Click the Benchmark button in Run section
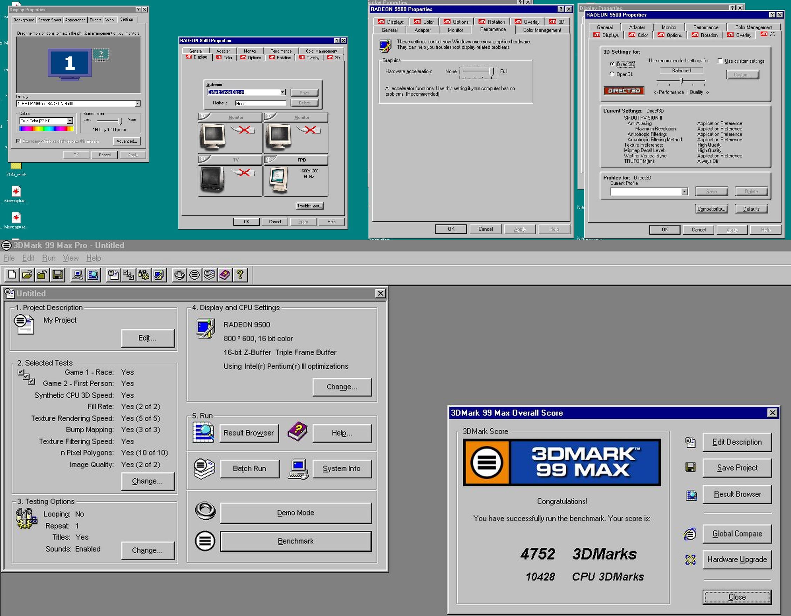Screen dimensions: 791x616 pos(295,541)
